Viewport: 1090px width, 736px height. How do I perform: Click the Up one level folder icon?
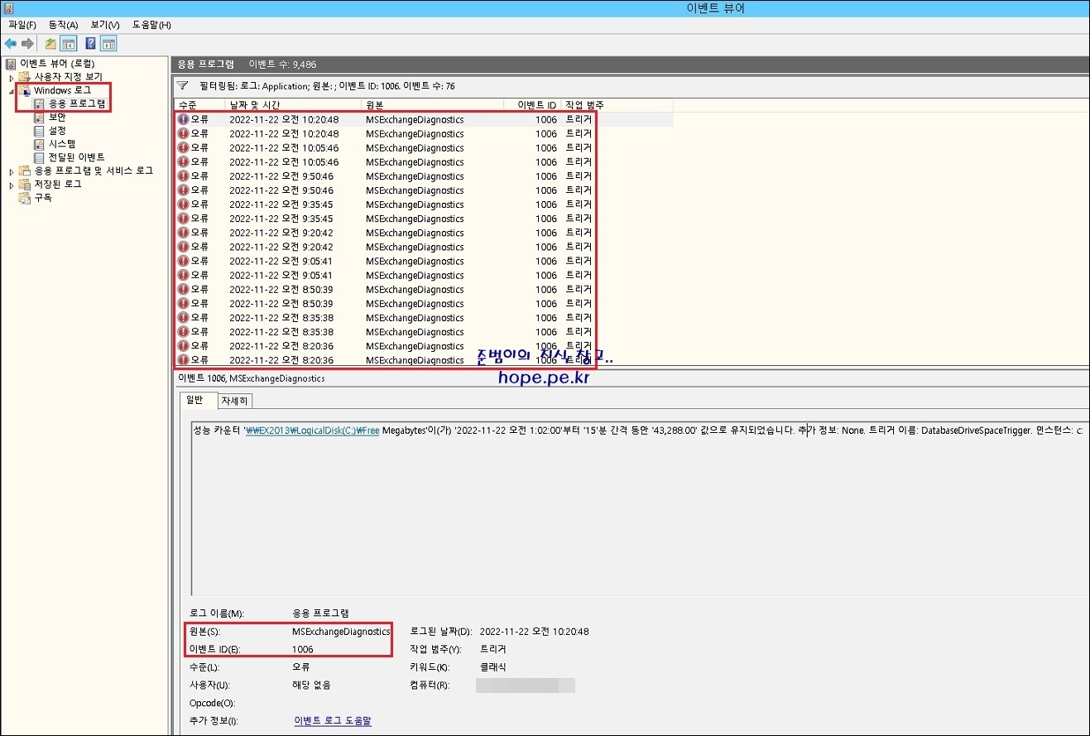51,43
